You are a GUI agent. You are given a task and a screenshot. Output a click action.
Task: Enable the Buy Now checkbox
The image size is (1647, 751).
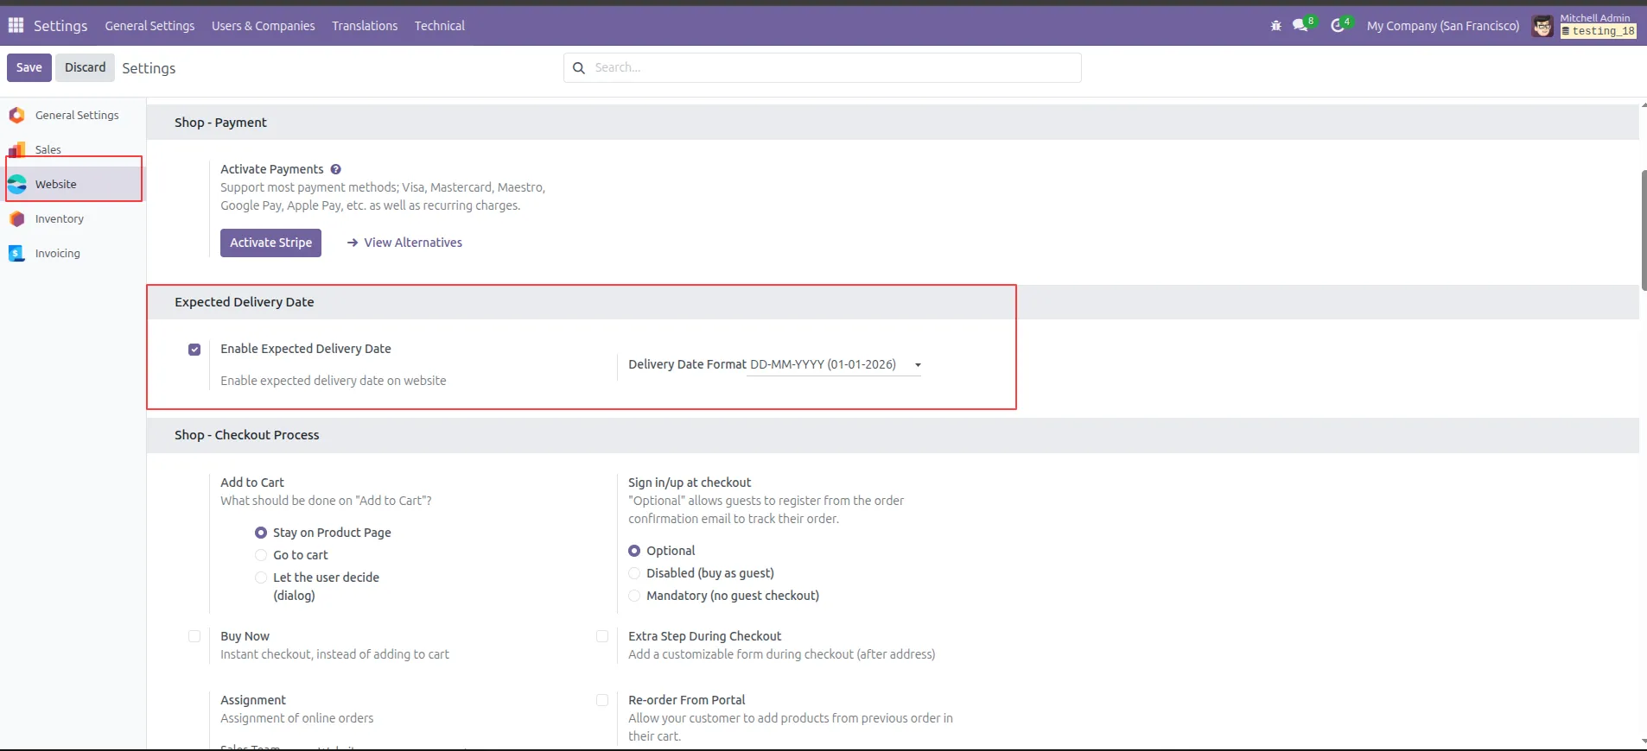click(194, 636)
